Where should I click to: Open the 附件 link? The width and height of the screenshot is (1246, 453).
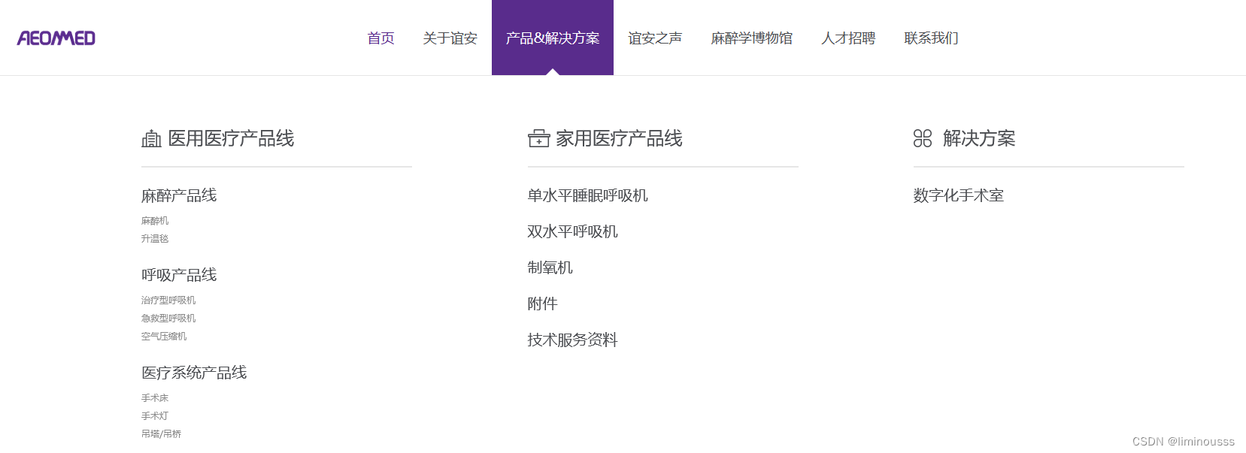pos(542,304)
